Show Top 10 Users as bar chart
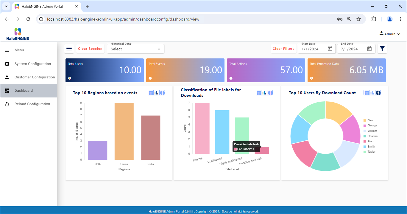Screen dimensions: 407x214 click(x=372, y=93)
